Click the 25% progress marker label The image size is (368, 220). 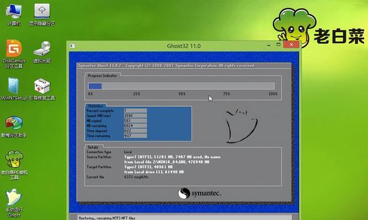pyautogui.click(x=137, y=94)
